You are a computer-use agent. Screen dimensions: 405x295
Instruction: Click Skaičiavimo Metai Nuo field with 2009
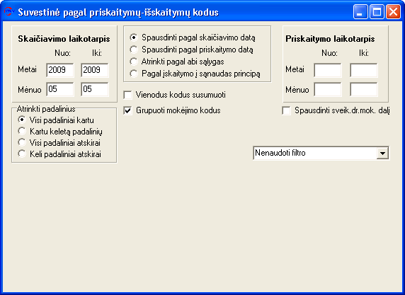(x=60, y=70)
